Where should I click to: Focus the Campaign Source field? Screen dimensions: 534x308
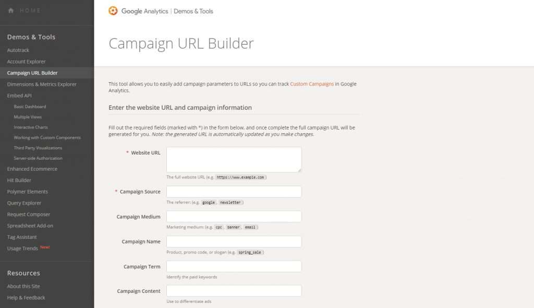click(x=234, y=191)
